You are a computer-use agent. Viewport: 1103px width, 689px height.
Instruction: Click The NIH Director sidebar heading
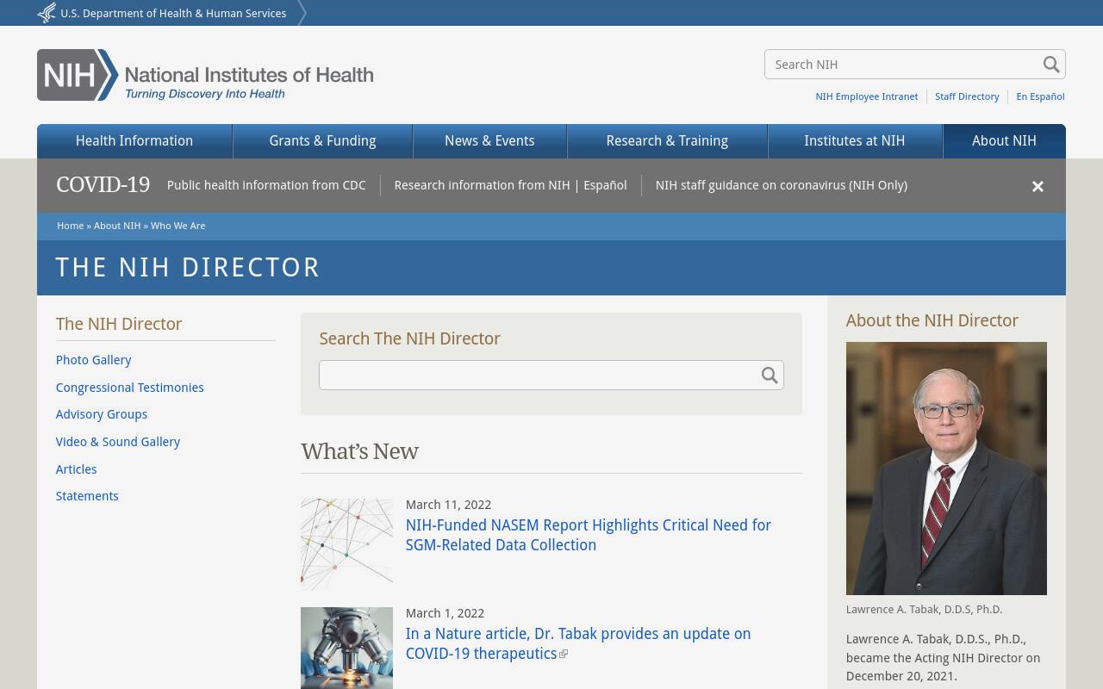(x=119, y=324)
